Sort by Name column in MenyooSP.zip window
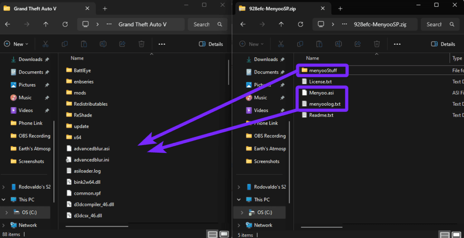Viewport: 464px width, 238px height. (312, 58)
